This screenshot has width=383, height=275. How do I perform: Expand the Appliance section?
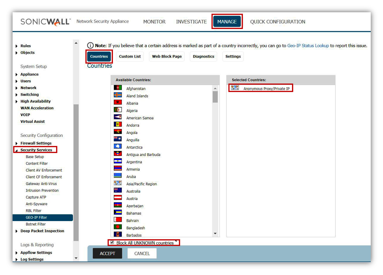coord(16,75)
